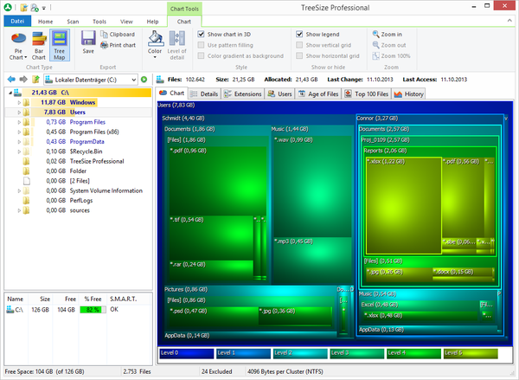
Task: Click the 82 % free progress bar
Action: click(x=93, y=310)
